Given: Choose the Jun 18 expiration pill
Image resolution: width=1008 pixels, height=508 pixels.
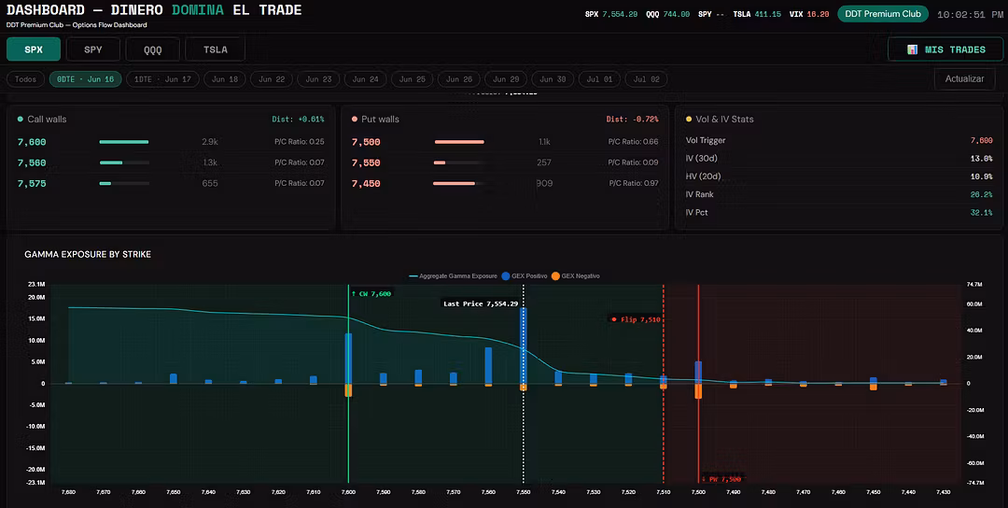Looking at the screenshot, I should 225,79.
